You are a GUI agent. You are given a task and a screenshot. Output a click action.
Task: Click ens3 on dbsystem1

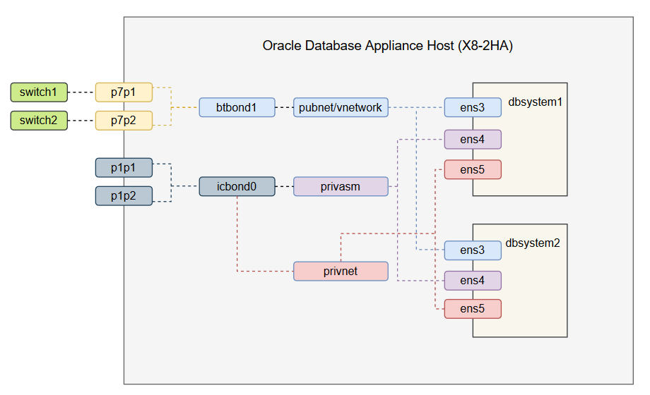coord(473,107)
